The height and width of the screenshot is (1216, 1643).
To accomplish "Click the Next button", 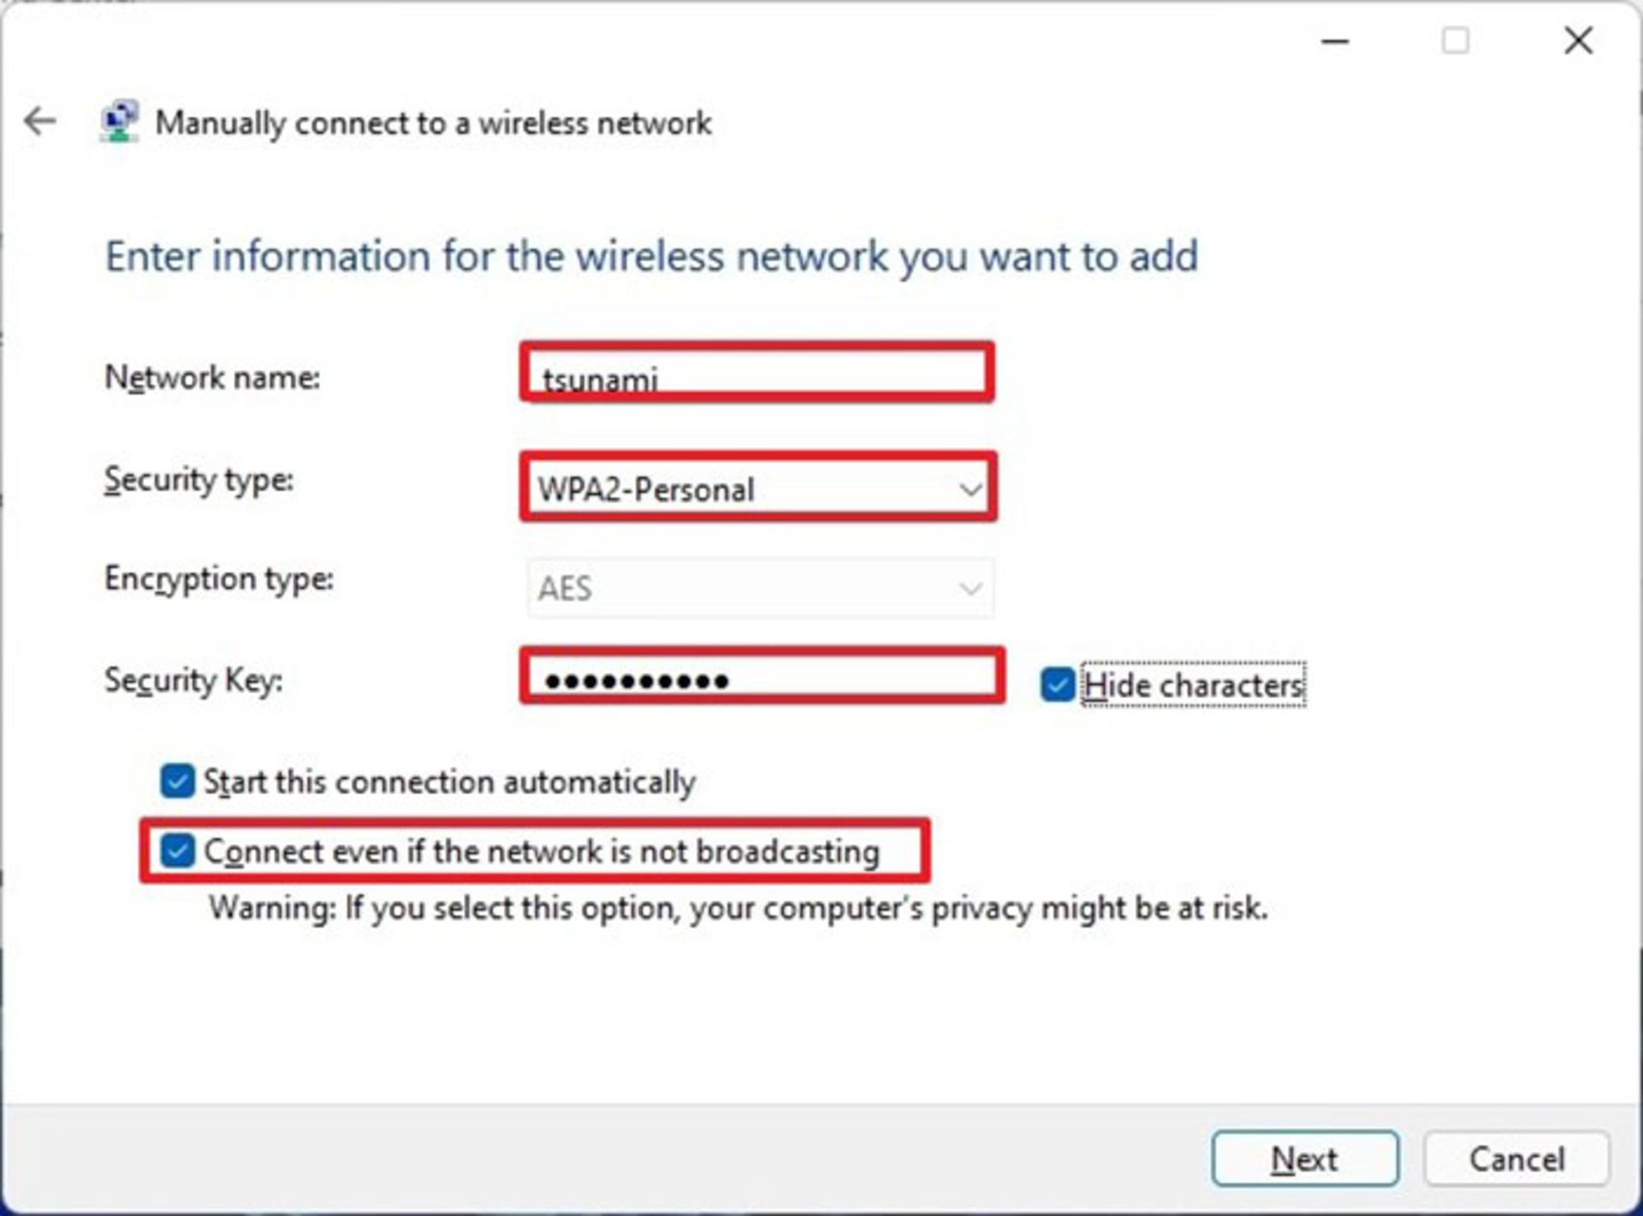I will 1304,1159.
